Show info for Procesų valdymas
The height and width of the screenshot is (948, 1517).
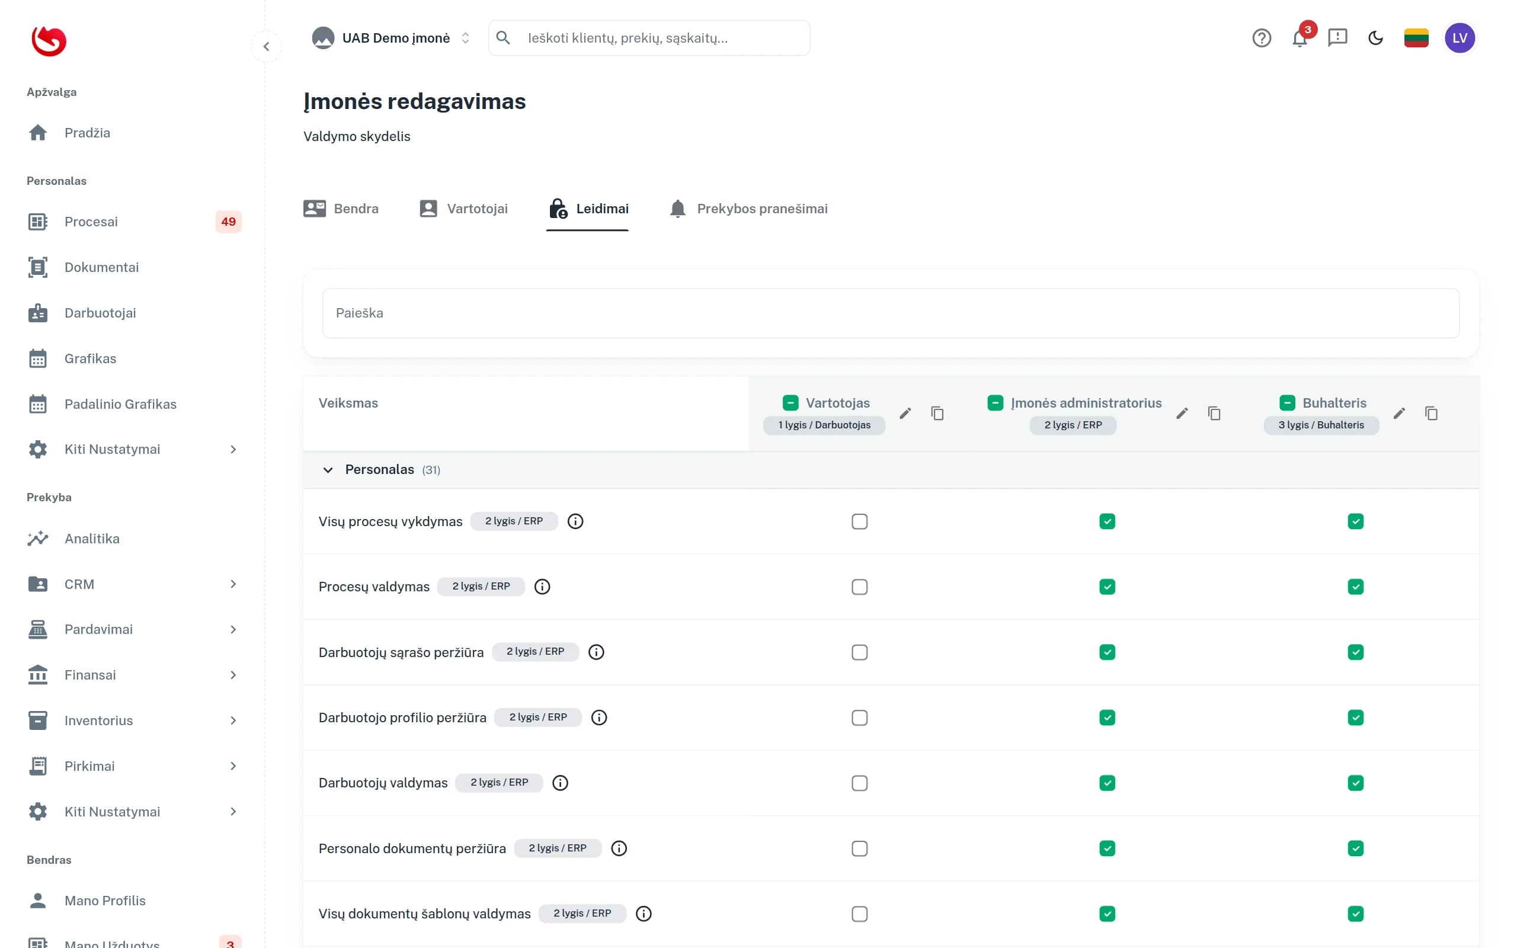542,586
